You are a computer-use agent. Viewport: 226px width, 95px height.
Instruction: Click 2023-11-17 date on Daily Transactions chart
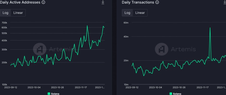203,87
